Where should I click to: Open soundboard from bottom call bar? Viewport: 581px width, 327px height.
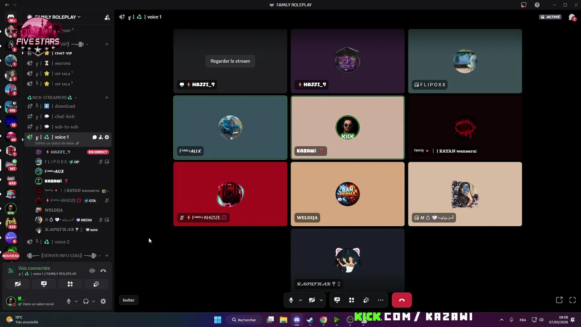click(x=366, y=300)
